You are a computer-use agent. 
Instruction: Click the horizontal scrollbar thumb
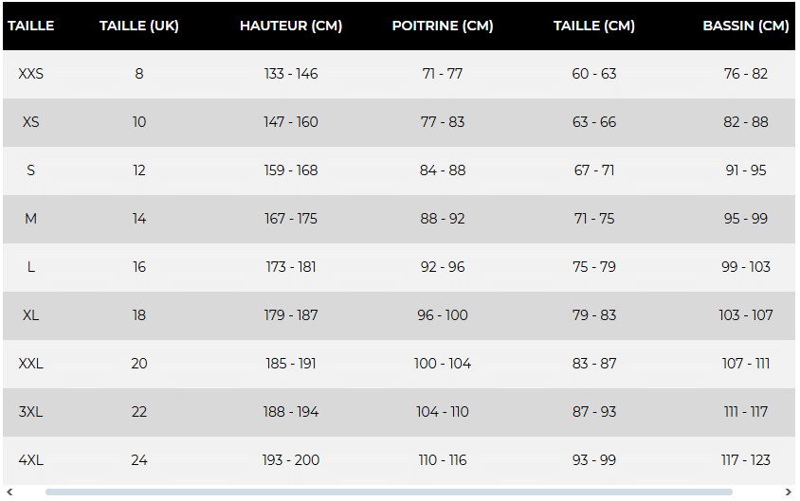coord(389,492)
